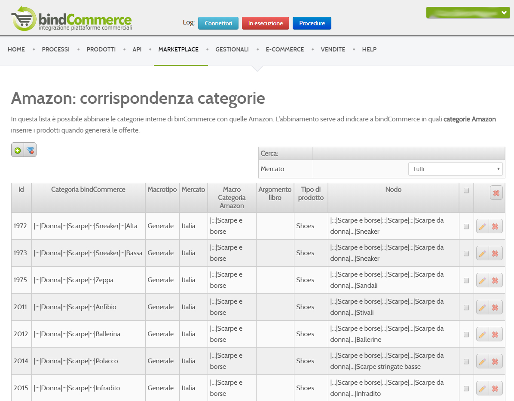Open the Mercato dropdown showing Tutti

pyautogui.click(x=455, y=169)
